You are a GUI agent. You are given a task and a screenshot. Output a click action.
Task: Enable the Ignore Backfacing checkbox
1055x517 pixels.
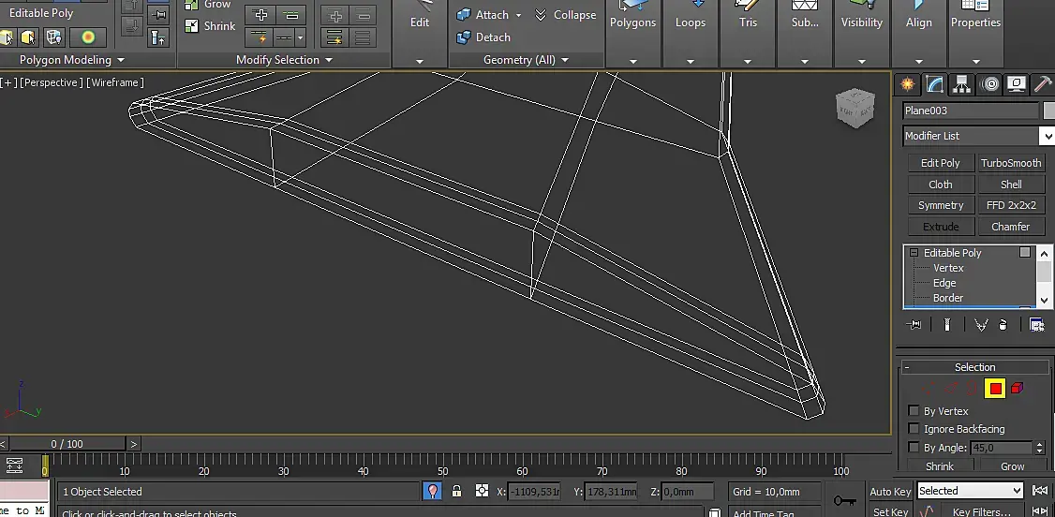coord(914,428)
